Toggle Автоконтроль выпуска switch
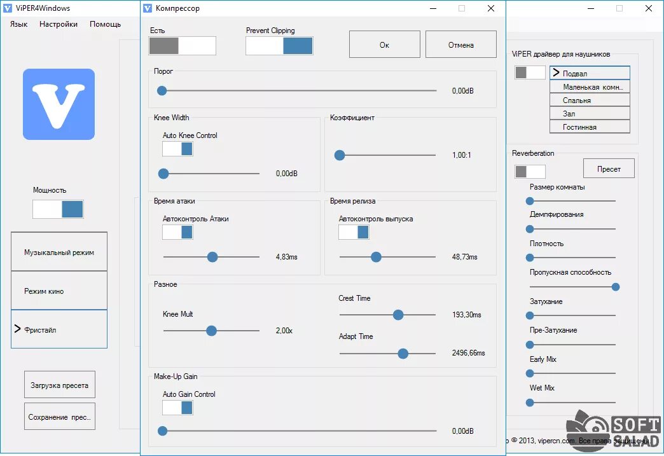664x456 pixels. tap(354, 232)
